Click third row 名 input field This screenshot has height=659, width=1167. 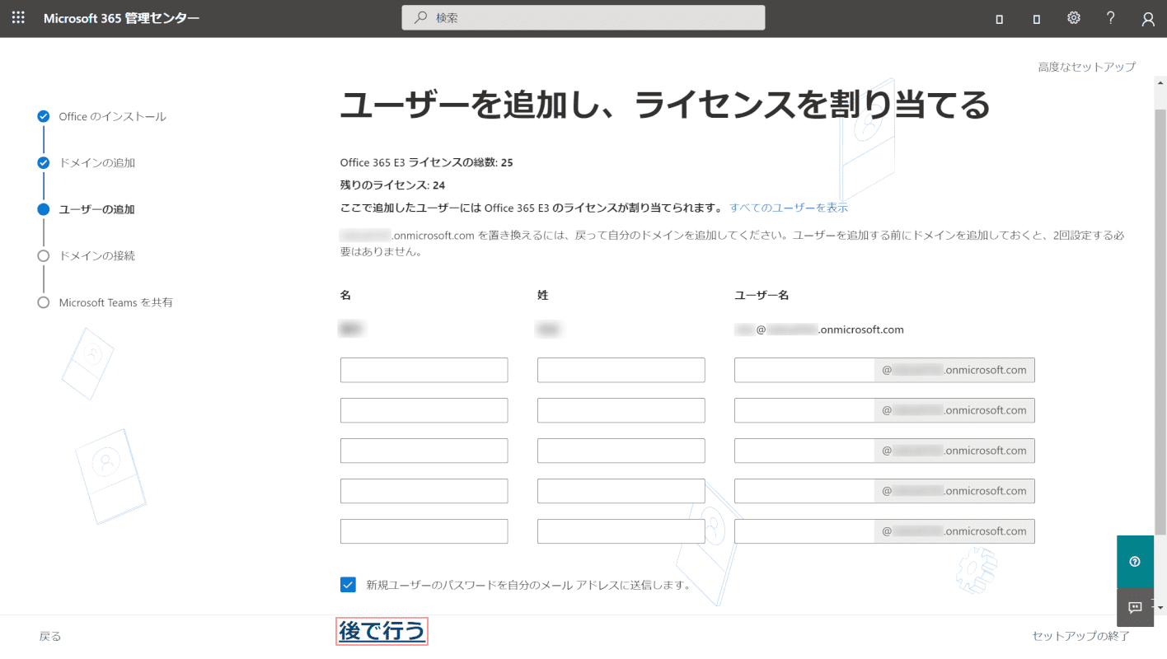(x=424, y=451)
